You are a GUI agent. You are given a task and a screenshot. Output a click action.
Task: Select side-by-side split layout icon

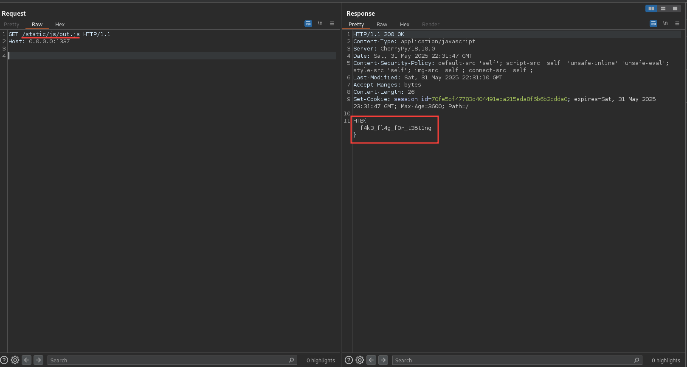(x=651, y=8)
